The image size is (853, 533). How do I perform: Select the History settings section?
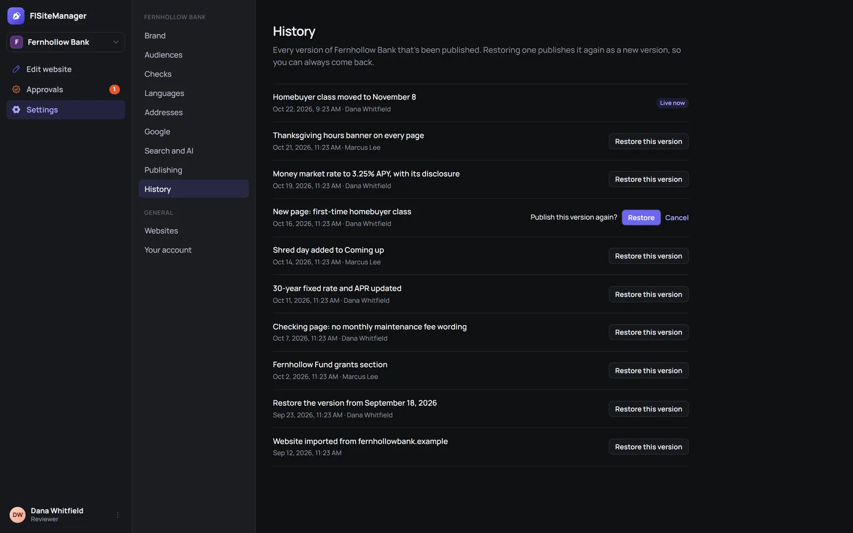click(194, 189)
